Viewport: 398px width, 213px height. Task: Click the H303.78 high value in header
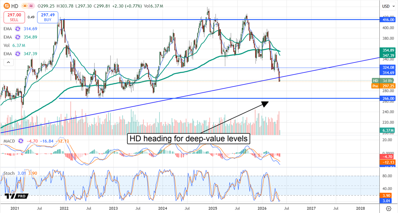pyautogui.click(x=64, y=6)
